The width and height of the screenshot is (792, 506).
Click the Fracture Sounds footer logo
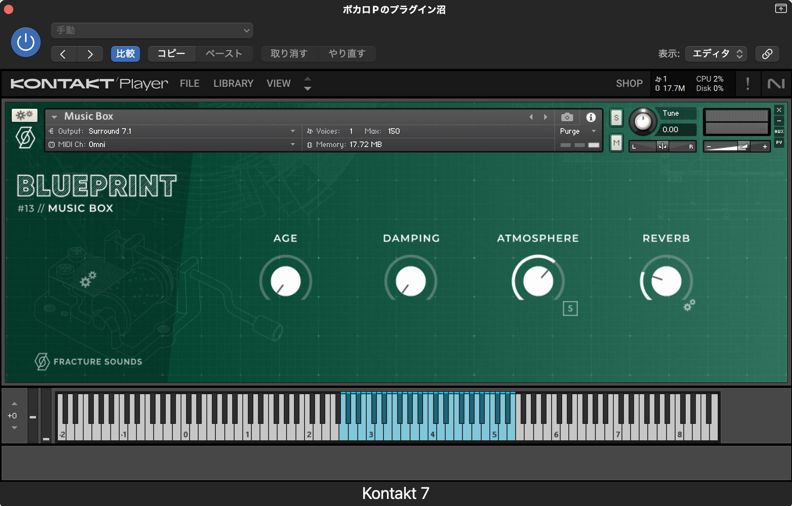[x=88, y=361]
